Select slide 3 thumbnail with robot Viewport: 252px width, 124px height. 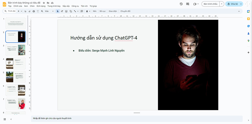click(x=16, y=50)
